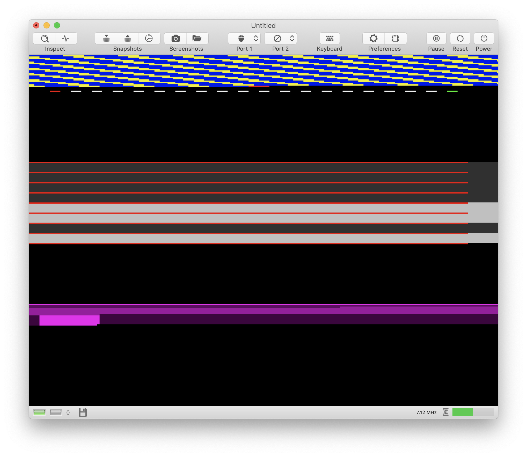Screen dimensions: 527x457
Task: Click the emulator display screen
Action: coord(263,230)
